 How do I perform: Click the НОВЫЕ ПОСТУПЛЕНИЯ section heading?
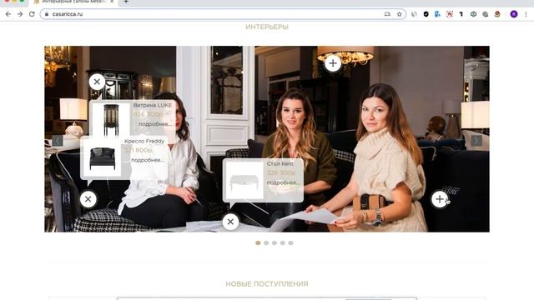267,284
